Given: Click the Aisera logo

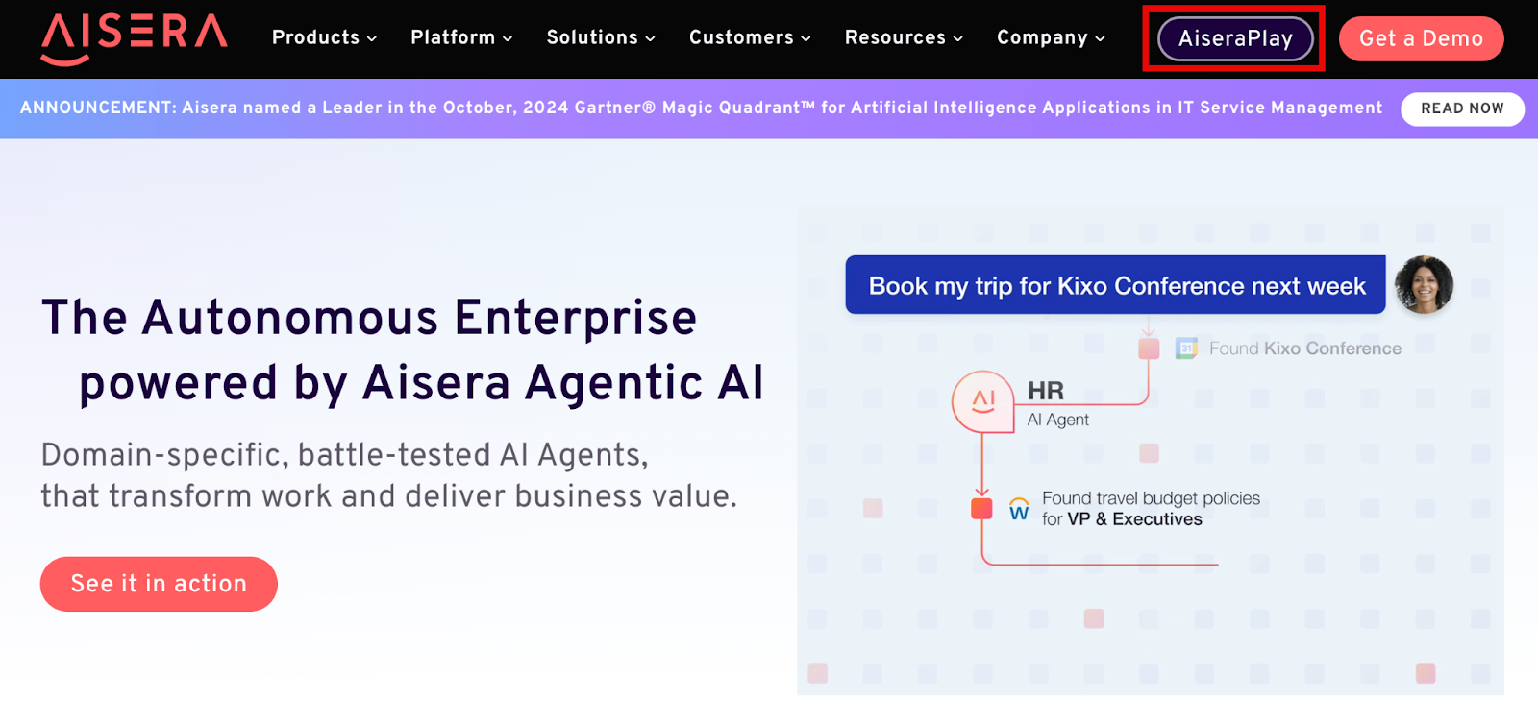Looking at the screenshot, I should [x=134, y=38].
